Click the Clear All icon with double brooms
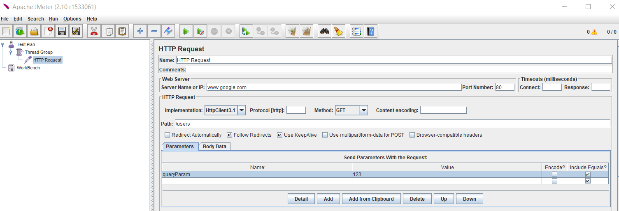This screenshot has width=619, height=211. pyautogui.click(x=306, y=31)
